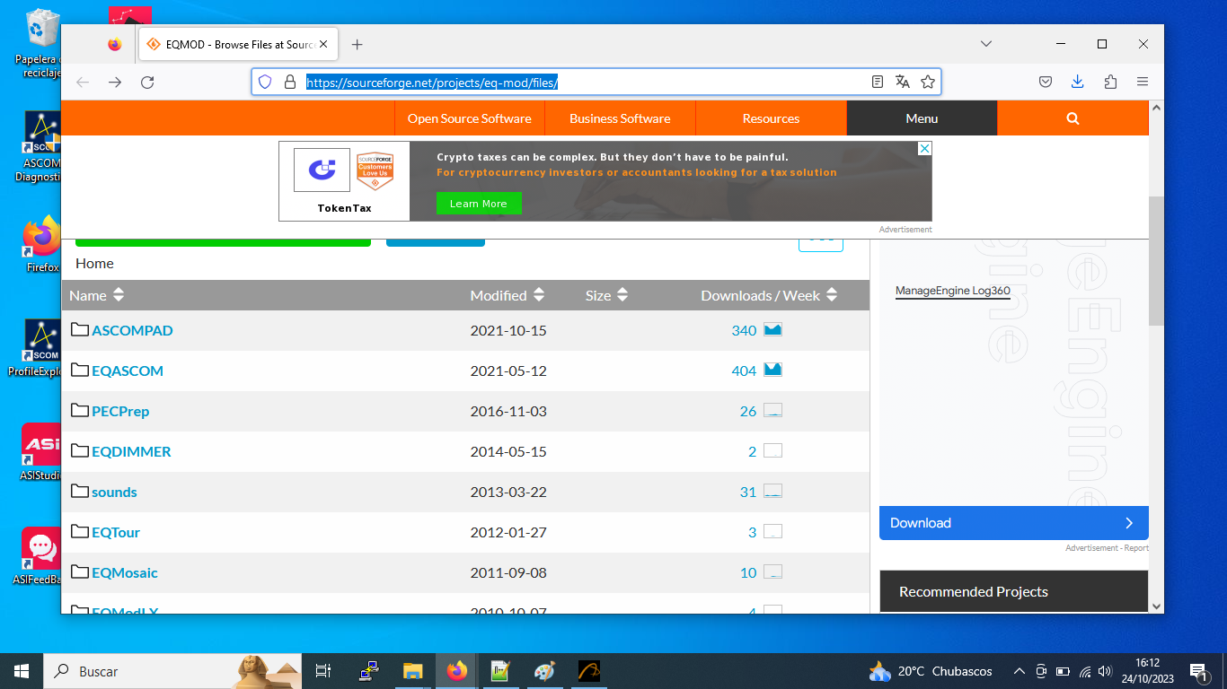Image resolution: width=1227 pixels, height=689 pixels.
Task: Open the extensions puzzle icon
Action: pyautogui.click(x=1110, y=82)
